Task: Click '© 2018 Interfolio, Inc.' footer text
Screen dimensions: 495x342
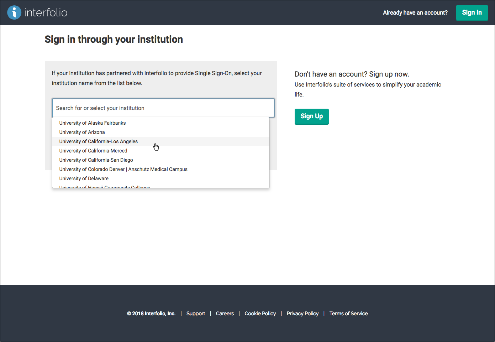Action: 151,313
